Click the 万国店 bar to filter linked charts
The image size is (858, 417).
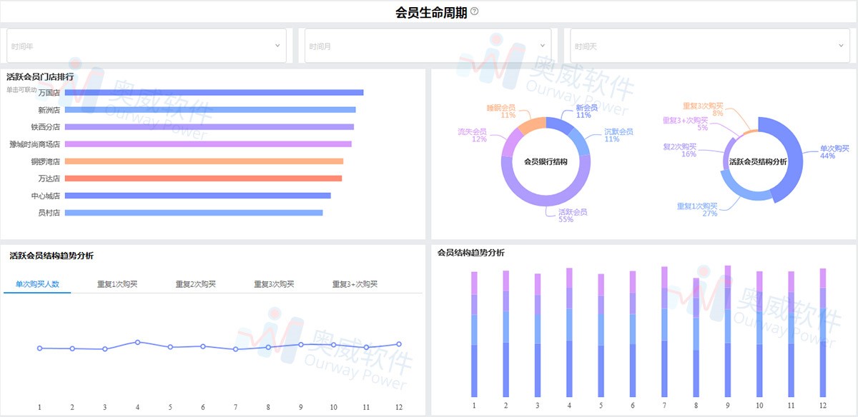click(214, 92)
